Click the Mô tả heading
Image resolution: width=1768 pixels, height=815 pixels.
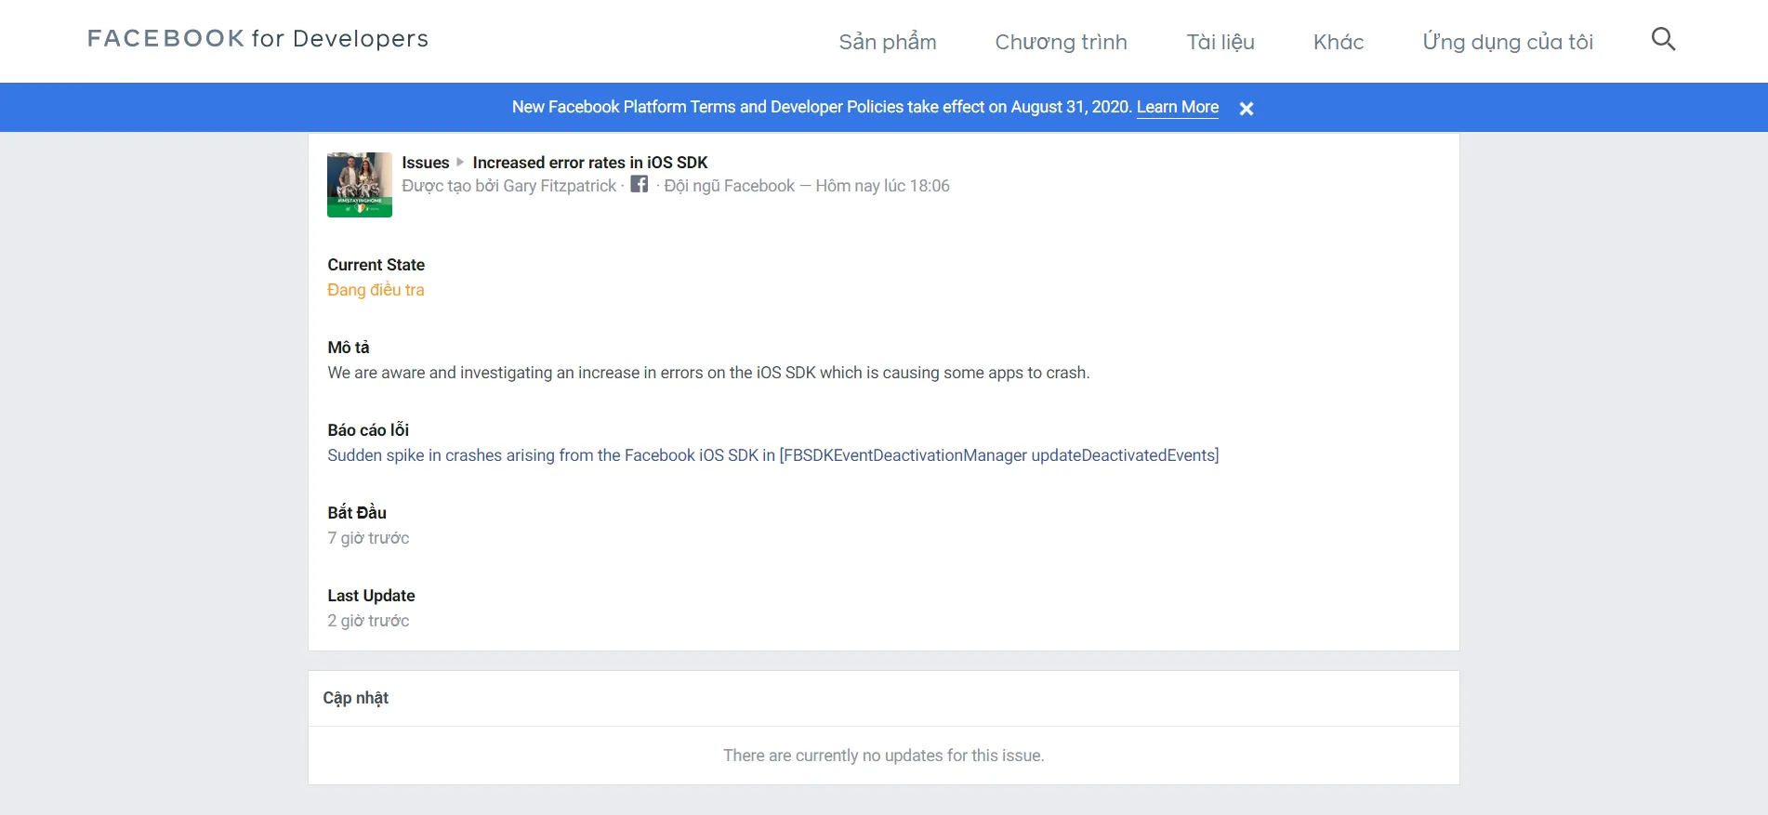click(349, 348)
